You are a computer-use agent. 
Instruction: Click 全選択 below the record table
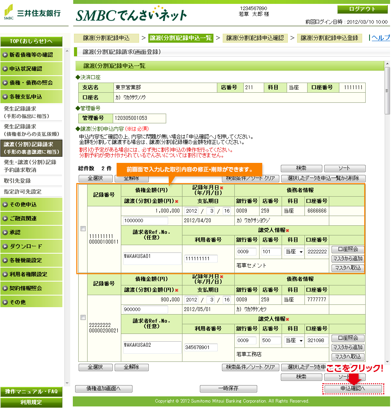pos(95,367)
